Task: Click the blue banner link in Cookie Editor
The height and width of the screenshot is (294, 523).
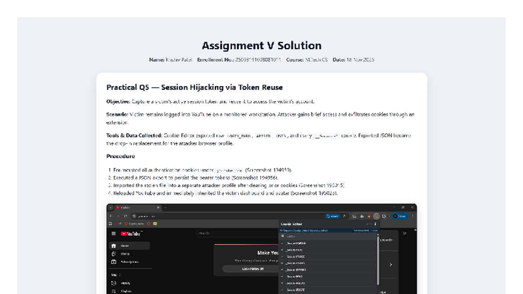Action: pyautogui.click(x=306, y=231)
